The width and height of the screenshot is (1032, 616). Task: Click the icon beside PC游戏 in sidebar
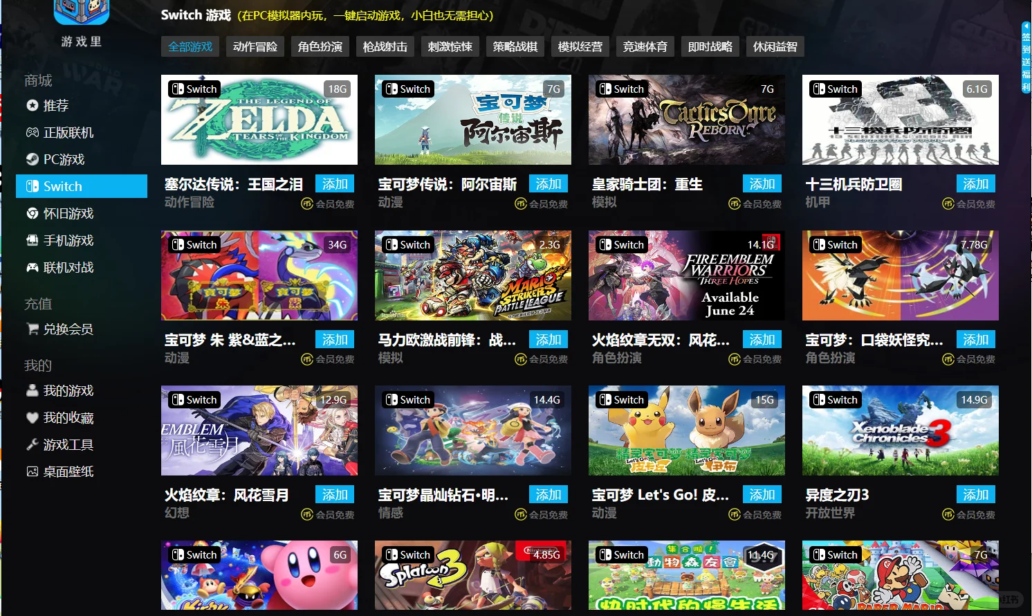32,159
